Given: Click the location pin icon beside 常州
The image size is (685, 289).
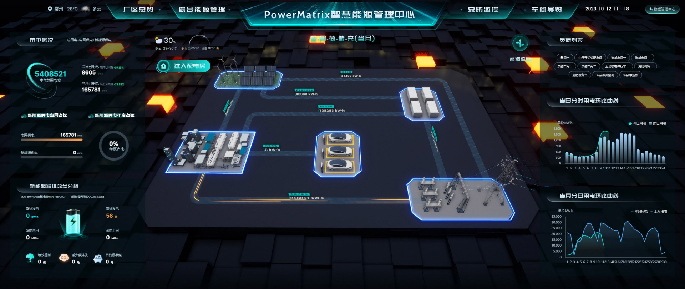Looking at the screenshot, I should point(50,9).
